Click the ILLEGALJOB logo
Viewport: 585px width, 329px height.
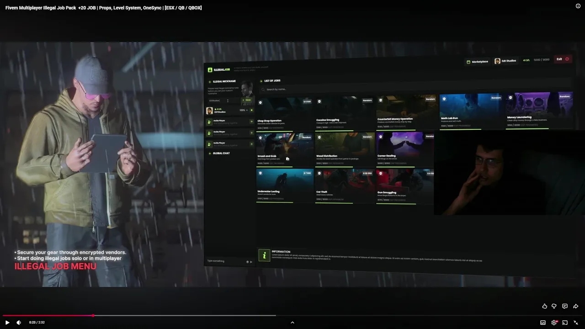pos(219,70)
